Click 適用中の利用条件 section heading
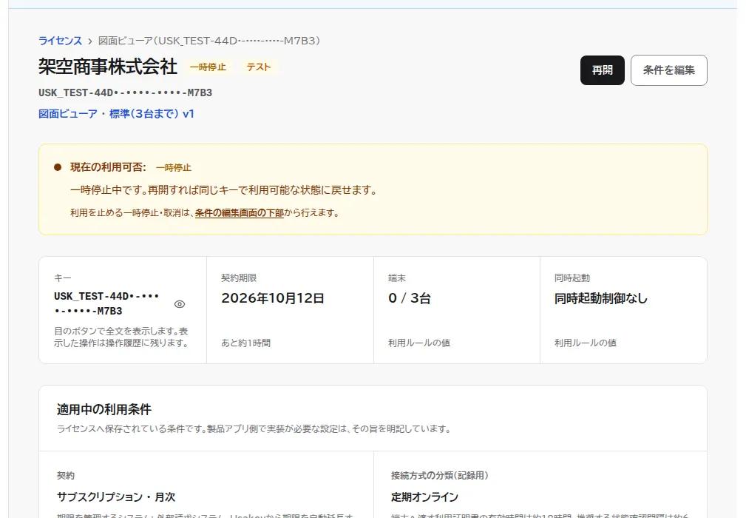The image size is (746, 518). (104, 409)
